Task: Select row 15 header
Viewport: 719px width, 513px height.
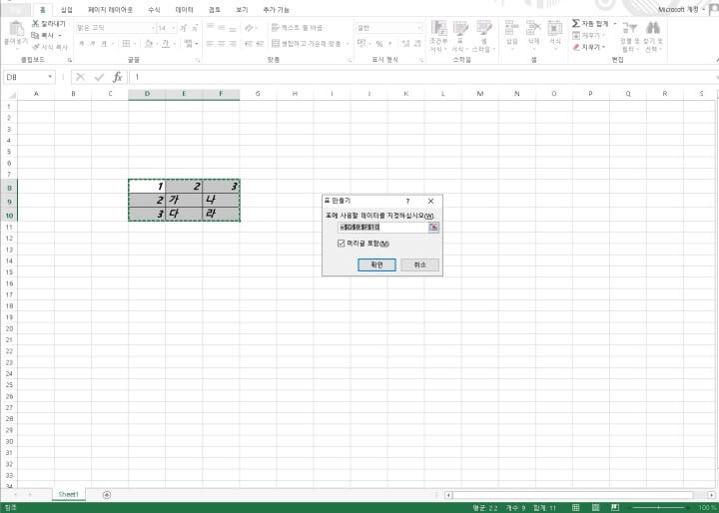Action: pos(9,272)
